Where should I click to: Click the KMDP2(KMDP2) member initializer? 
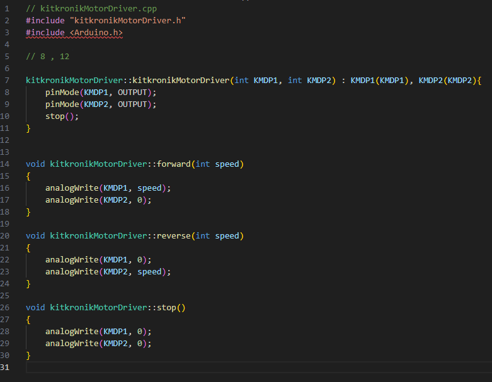point(447,81)
